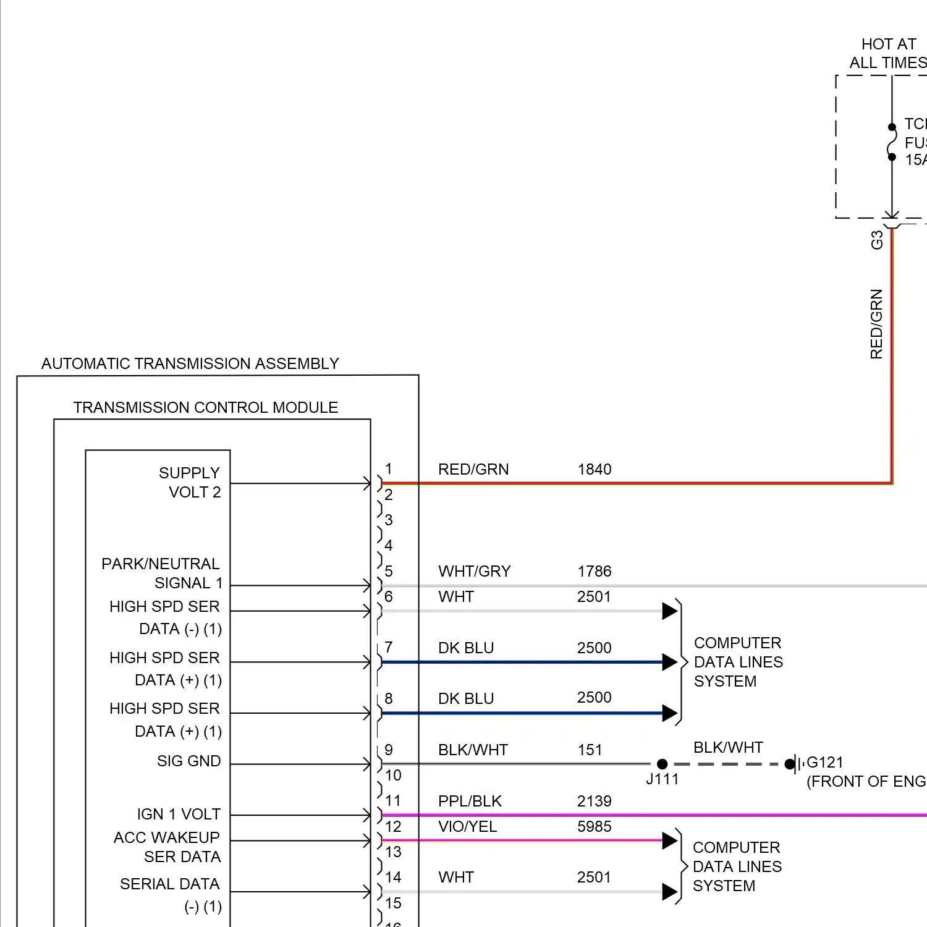
Task: Click connector pin number 10
Action: 394,775
